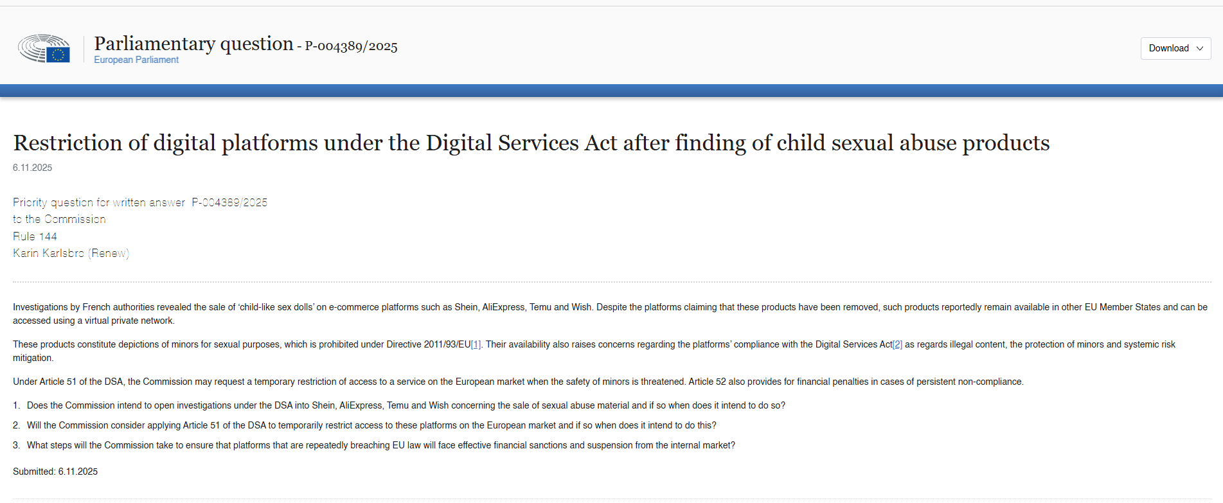This screenshot has height=503, width=1223.
Task: Click the European Parliament logo
Action: [44, 48]
